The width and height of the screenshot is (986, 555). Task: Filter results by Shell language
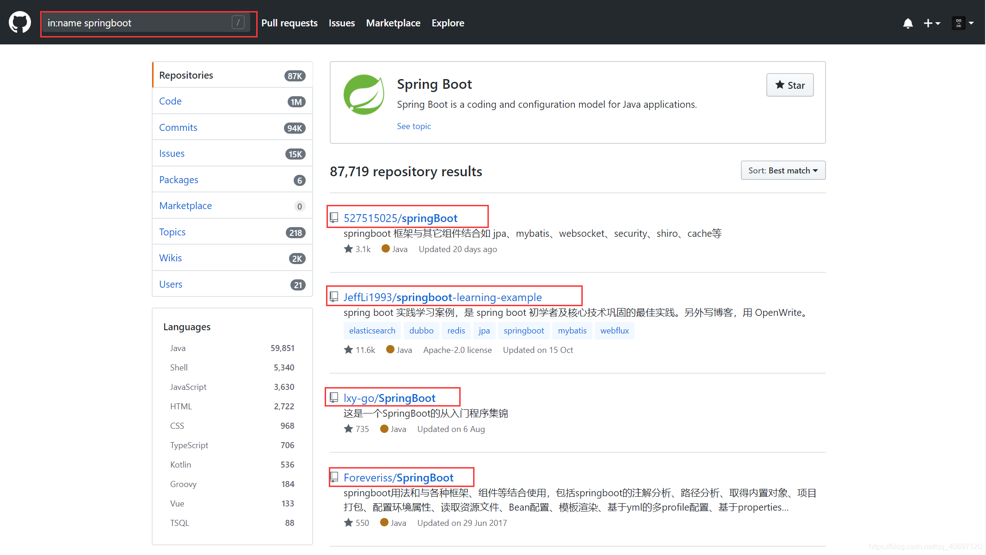232,368
